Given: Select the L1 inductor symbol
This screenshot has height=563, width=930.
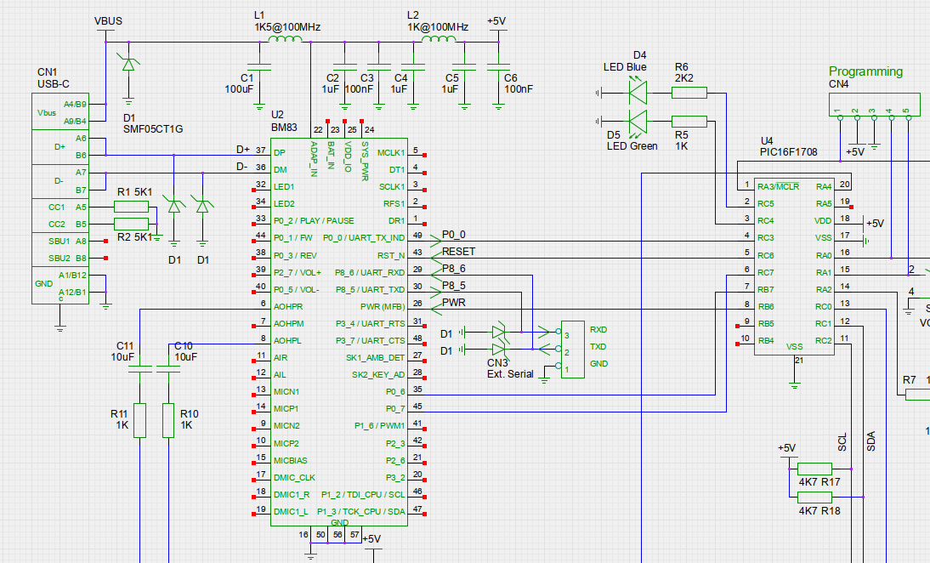Looking at the screenshot, I should (x=285, y=40).
